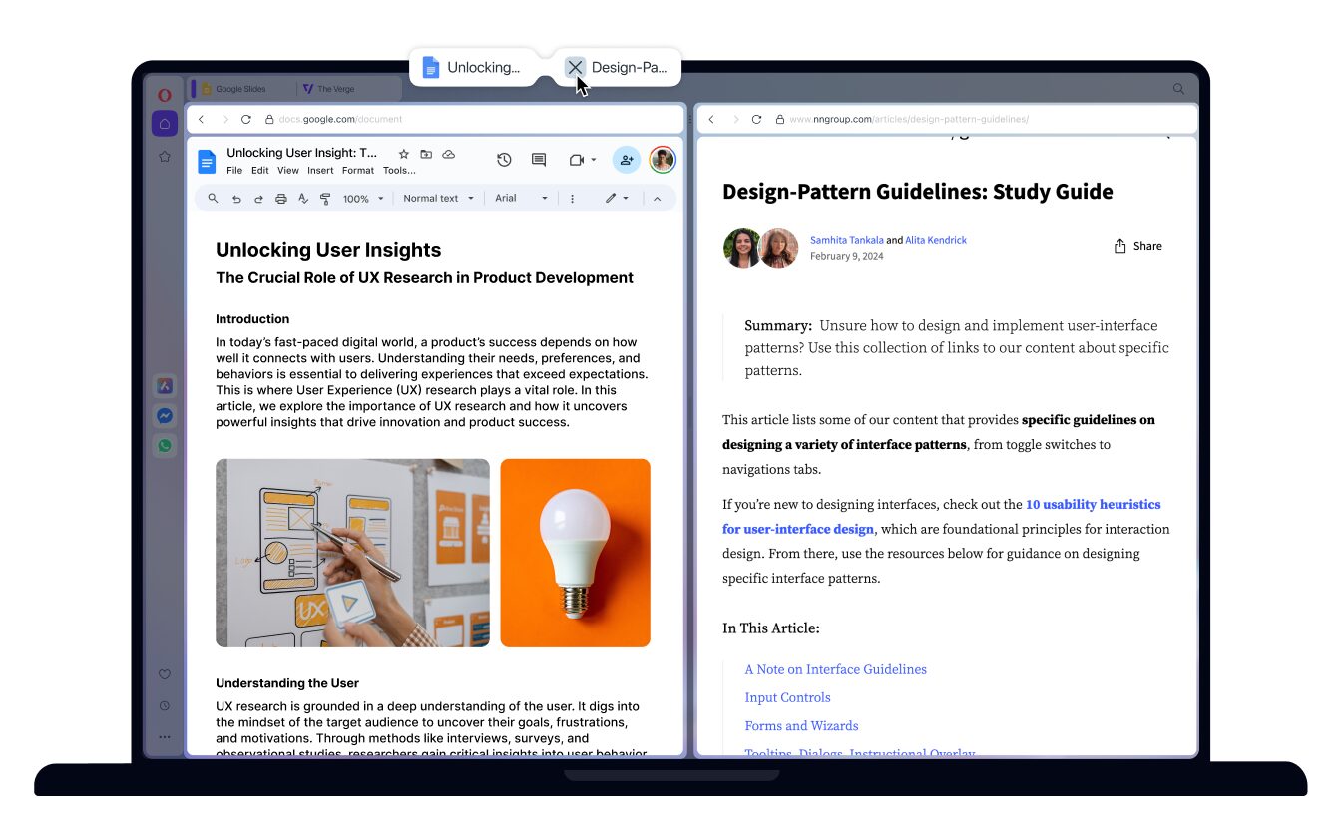Click the lightbulb image in document
Image resolution: width=1341 pixels, height=838 pixels.
pos(575,553)
